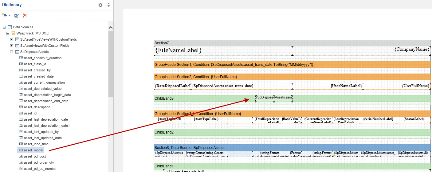The height and width of the screenshot is (172, 432).
Task: Click the asset_created_date clock icon
Action: (21, 76)
